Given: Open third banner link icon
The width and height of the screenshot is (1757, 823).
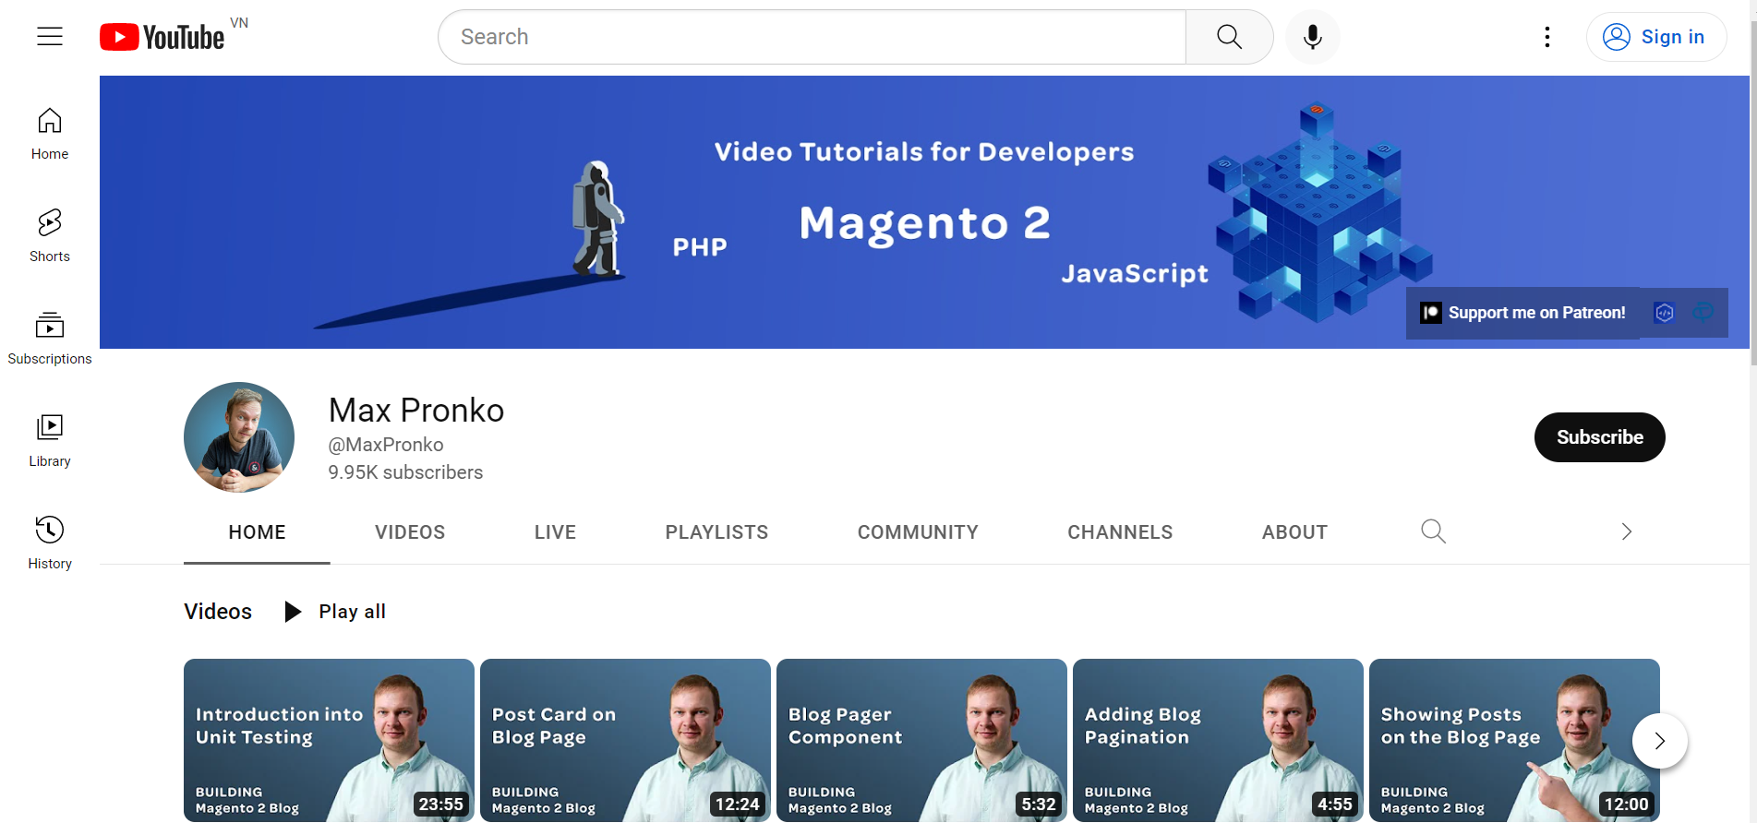Looking at the screenshot, I should pyautogui.click(x=1703, y=313).
